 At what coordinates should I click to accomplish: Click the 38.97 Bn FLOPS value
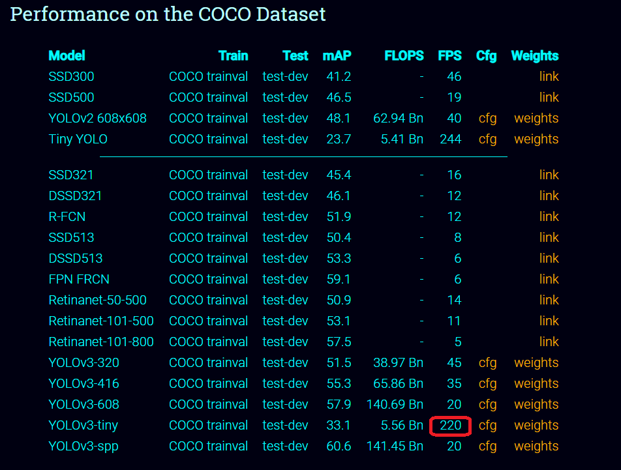point(399,363)
